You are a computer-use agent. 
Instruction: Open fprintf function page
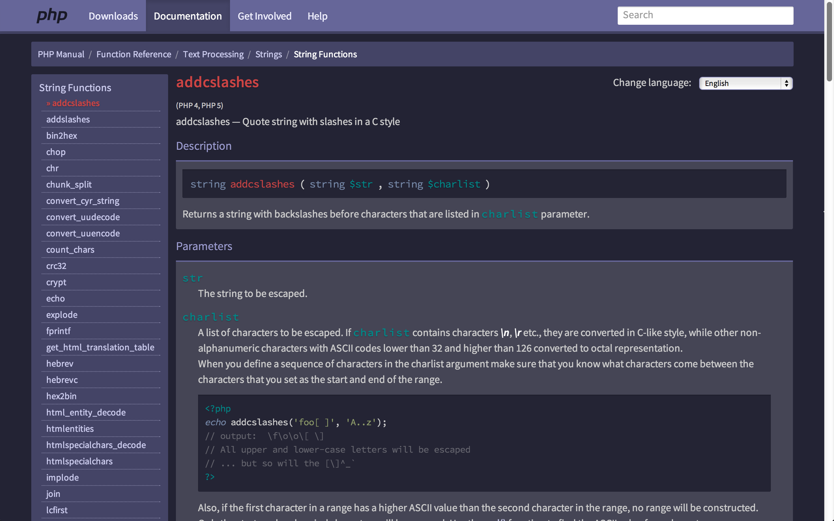click(x=58, y=331)
